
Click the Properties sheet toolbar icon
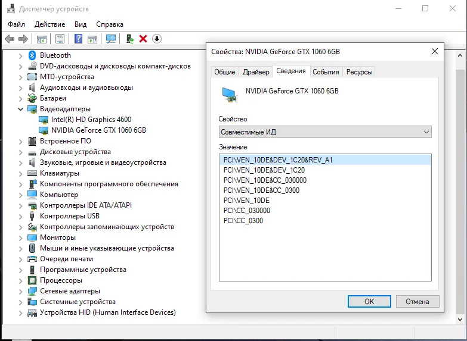[60, 39]
